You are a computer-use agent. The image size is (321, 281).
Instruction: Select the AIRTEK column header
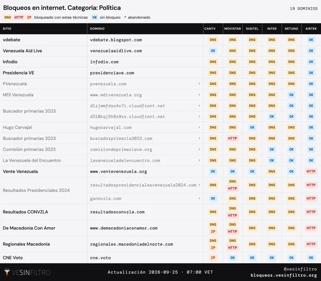point(311,29)
